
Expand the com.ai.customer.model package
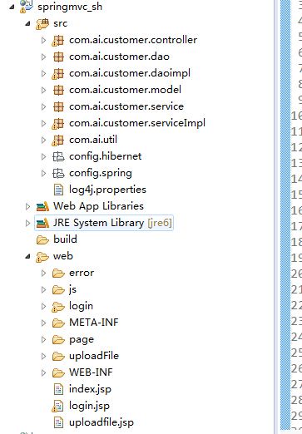[x=43, y=91]
